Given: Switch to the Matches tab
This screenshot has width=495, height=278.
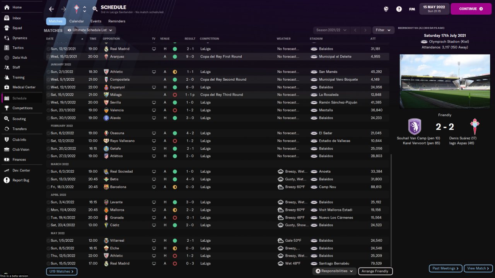Looking at the screenshot, I should click(56, 21).
